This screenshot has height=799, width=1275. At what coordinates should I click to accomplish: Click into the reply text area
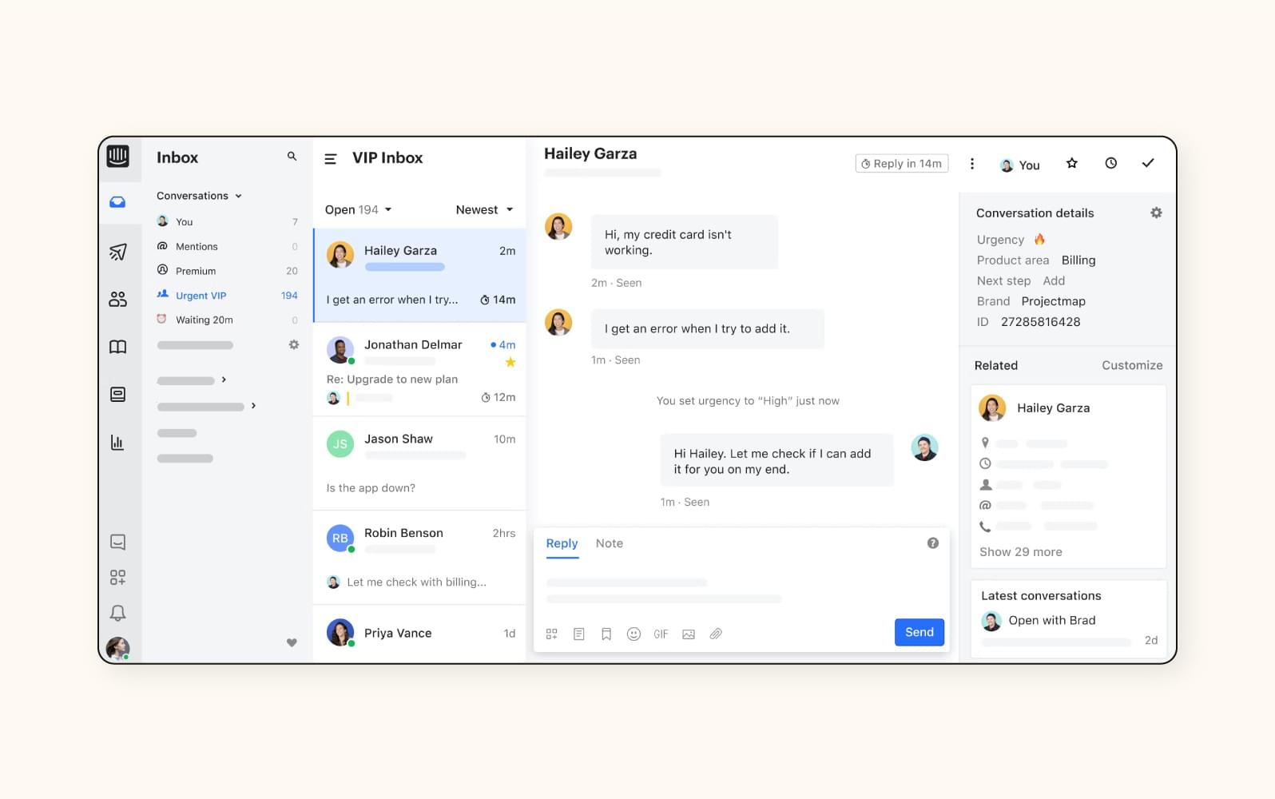(741, 590)
